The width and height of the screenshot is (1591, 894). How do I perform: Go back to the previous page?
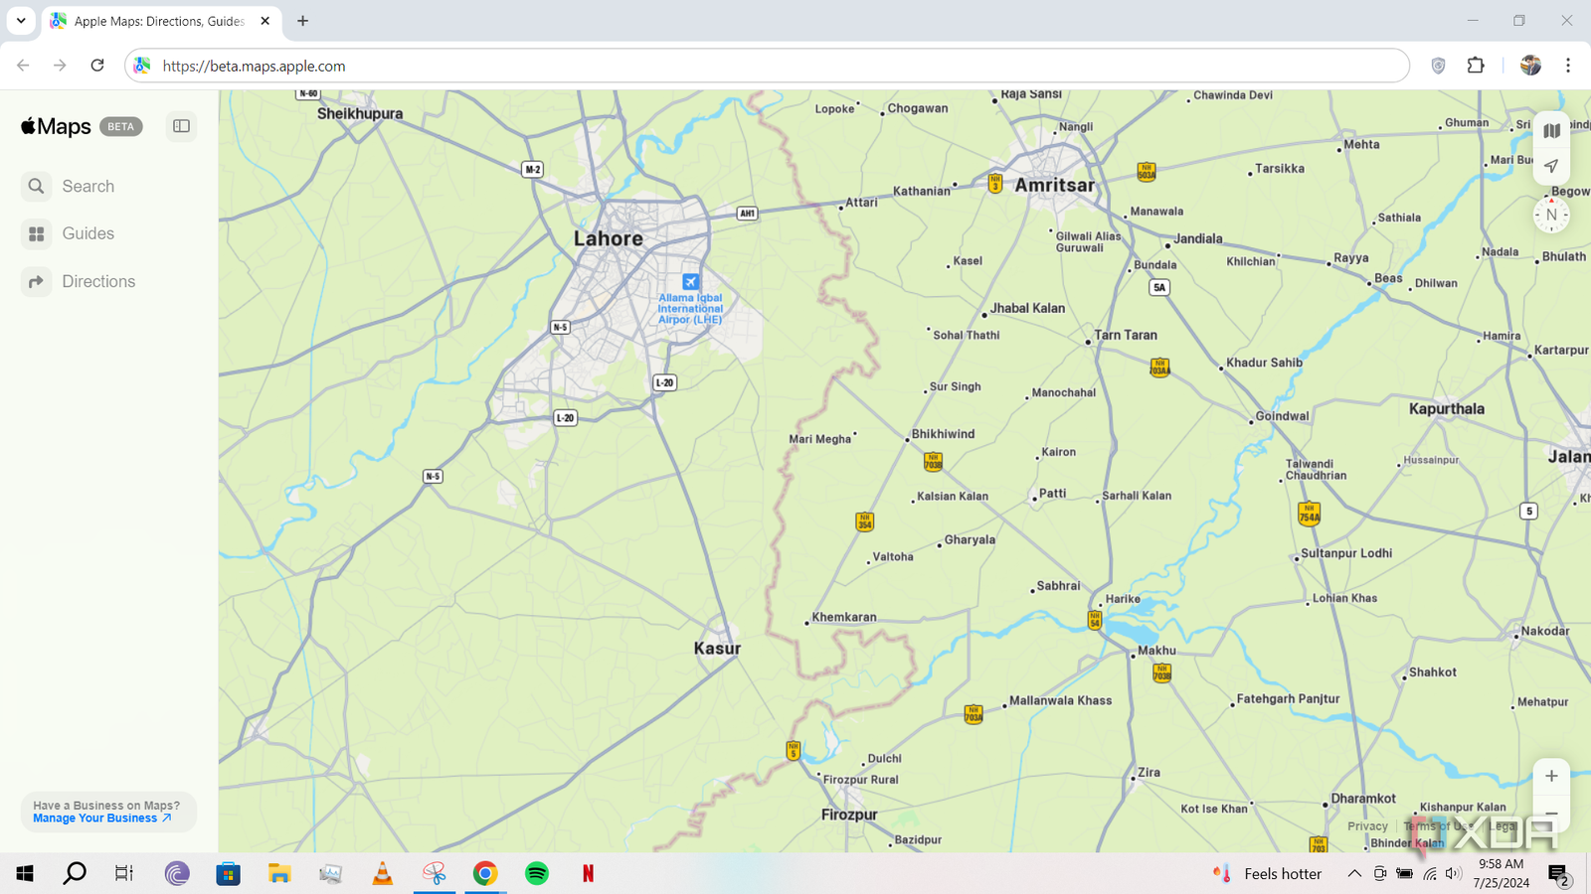[23, 66]
